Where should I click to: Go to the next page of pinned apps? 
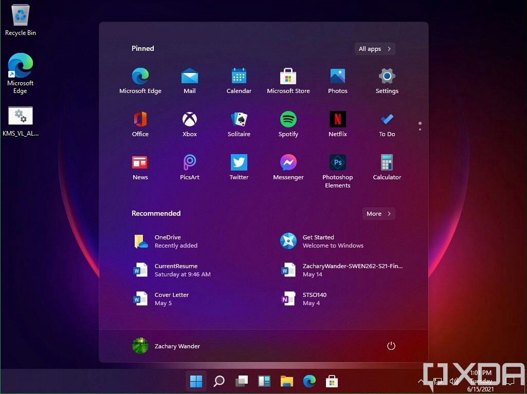420,129
